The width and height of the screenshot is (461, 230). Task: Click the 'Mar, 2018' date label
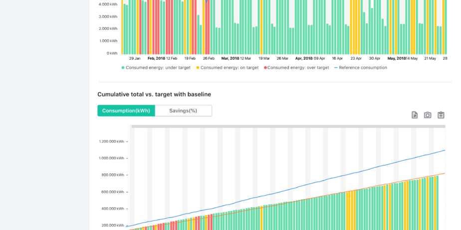click(x=230, y=59)
